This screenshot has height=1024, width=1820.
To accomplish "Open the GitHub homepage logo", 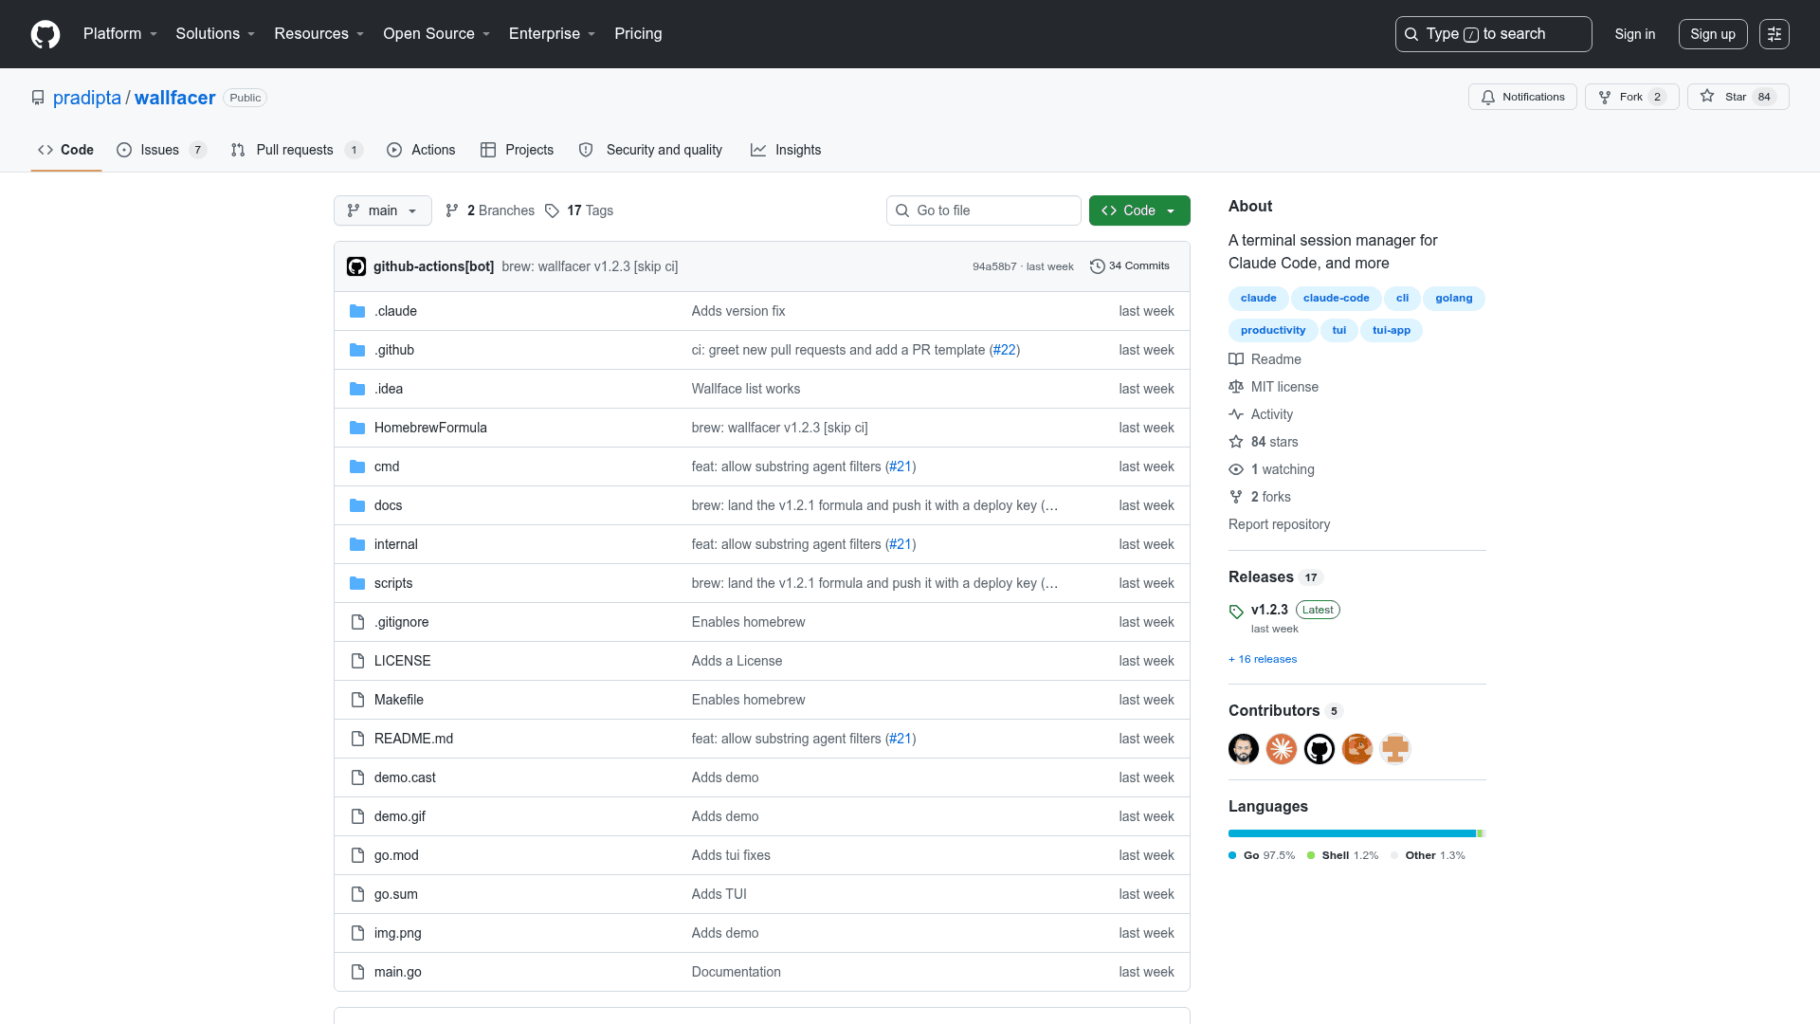I will (x=45, y=34).
